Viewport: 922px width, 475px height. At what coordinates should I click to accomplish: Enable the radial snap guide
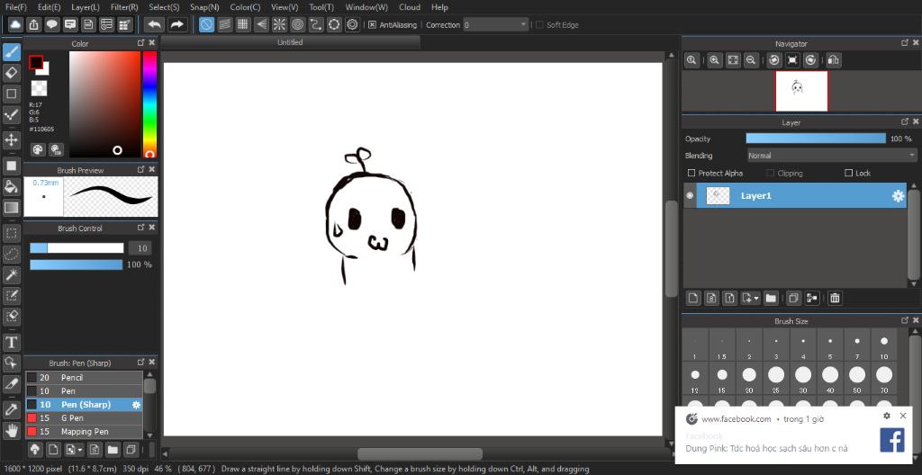[279, 24]
